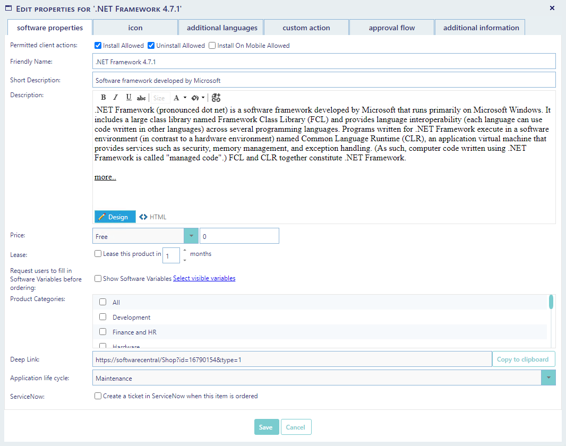This screenshot has height=446, width=566.
Task: Insert a hyperlink into the description
Action: click(x=216, y=98)
